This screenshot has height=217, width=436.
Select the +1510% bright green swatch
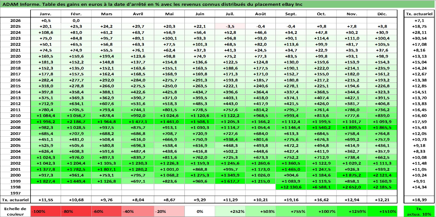pos(382,211)
